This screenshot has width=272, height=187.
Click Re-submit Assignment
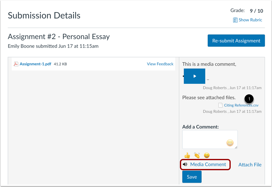236,40
